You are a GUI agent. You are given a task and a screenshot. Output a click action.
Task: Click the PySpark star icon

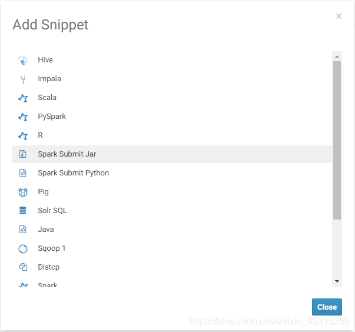(23, 117)
